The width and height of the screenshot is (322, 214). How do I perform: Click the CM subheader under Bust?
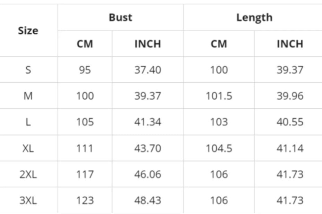(x=85, y=44)
